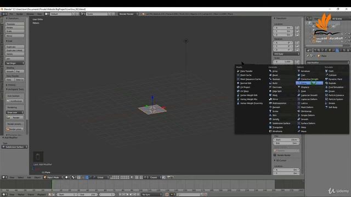Screen dimensions: 351x197
Task: Set shading to Smooth
Action: click(10, 71)
